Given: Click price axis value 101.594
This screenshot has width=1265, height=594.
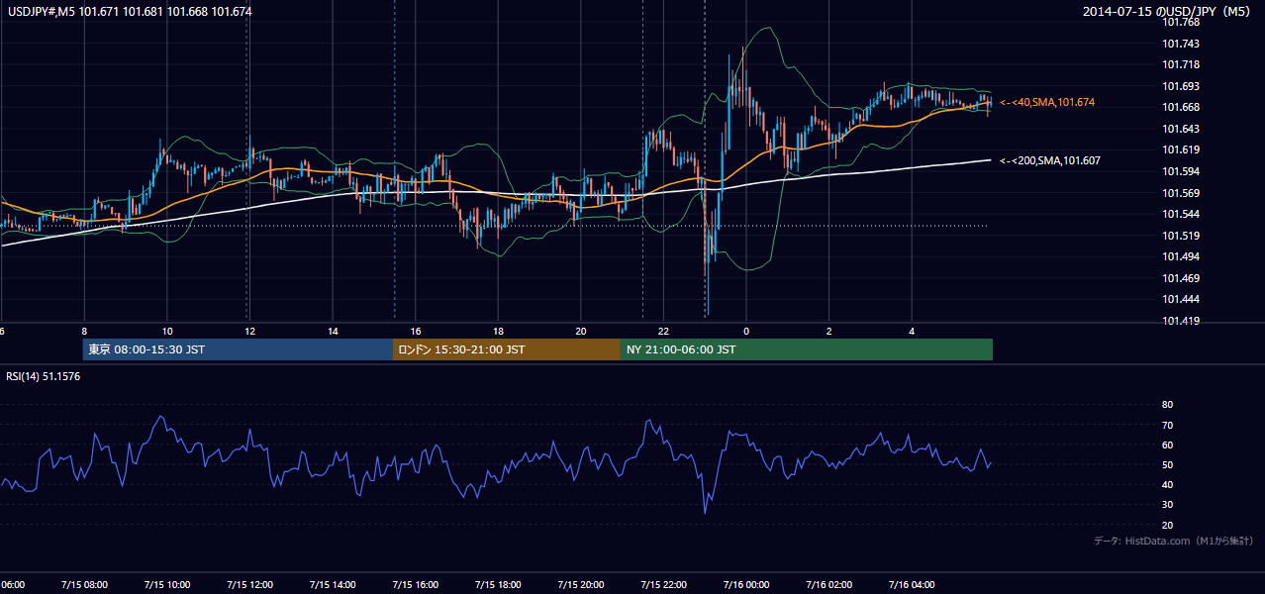Looking at the screenshot, I should coord(1180,171).
